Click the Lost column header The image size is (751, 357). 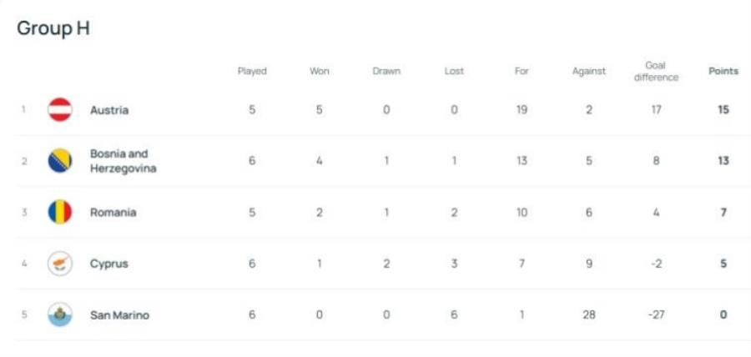click(x=454, y=71)
